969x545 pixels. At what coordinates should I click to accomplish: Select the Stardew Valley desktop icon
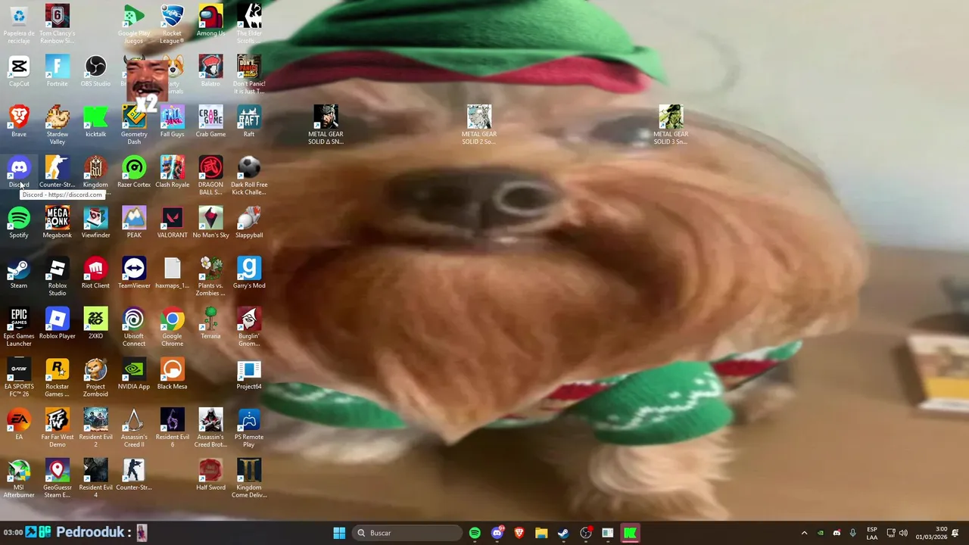[x=57, y=126]
